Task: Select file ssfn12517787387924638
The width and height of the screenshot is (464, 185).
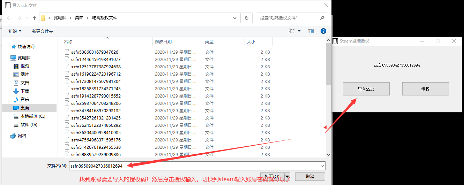Action: [x=96, y=67]
